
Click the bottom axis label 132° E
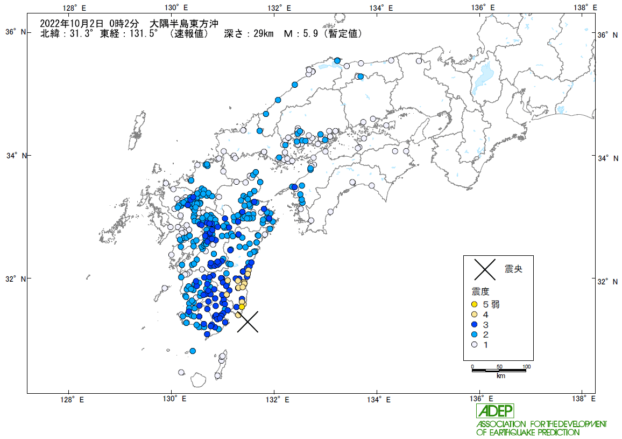pos(277,399)
